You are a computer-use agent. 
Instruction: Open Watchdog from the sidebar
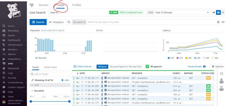coord(13,31)
